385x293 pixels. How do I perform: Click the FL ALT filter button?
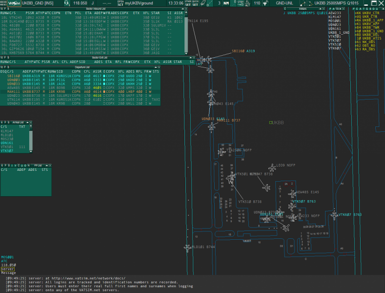tap(247, 3)
